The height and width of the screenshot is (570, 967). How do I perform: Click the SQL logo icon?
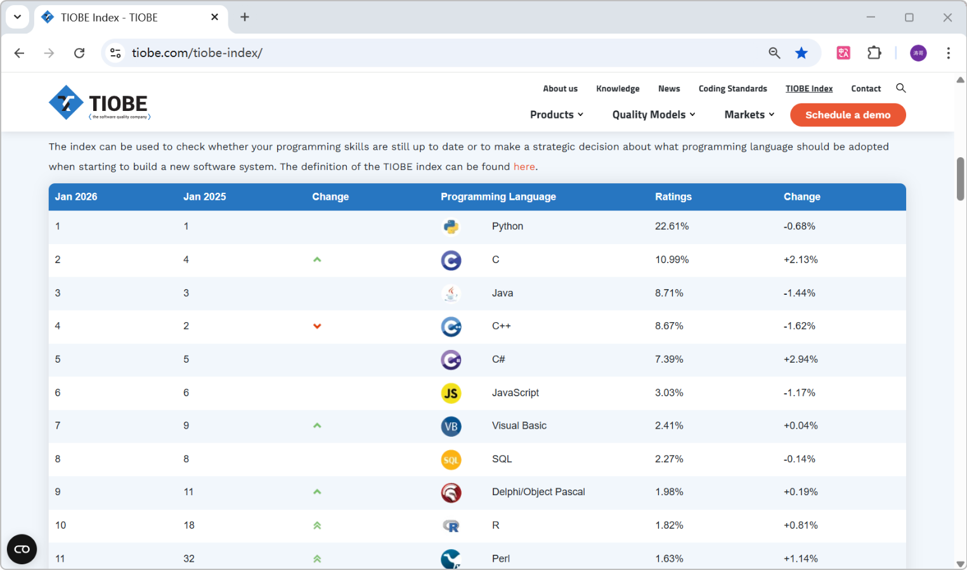[x=451, y=460]
